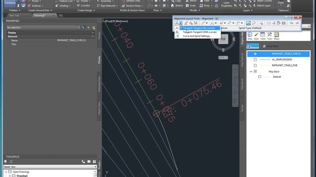Open the Layers panel dropdown
The width and height of the screenshot is (316, 177).
pyautogui.click(x=248, y=10)
